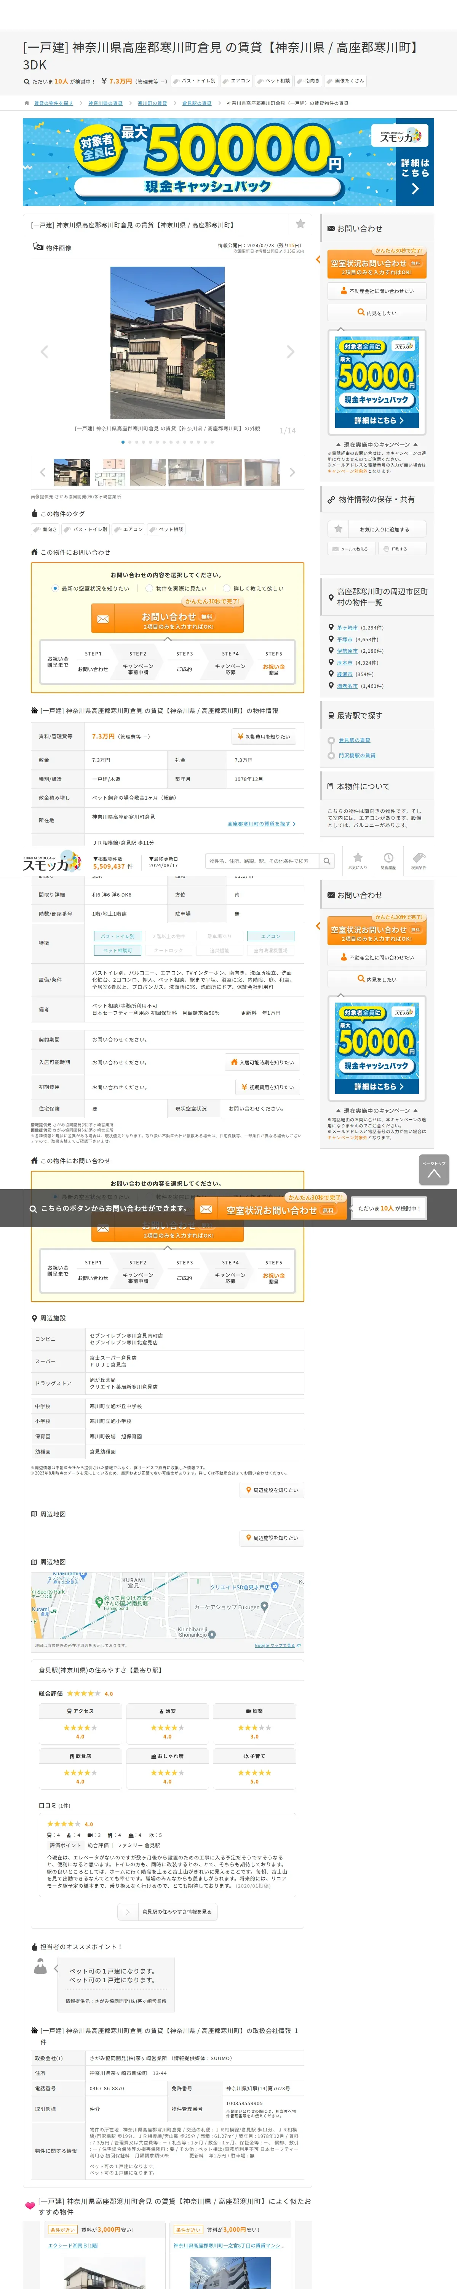Click 倉見駅の住みやすさ情報を見る button
The image size is (457, 2289).
point(168,1911)
